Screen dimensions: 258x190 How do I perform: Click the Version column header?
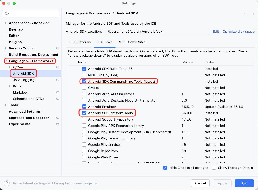click(188, 62)
